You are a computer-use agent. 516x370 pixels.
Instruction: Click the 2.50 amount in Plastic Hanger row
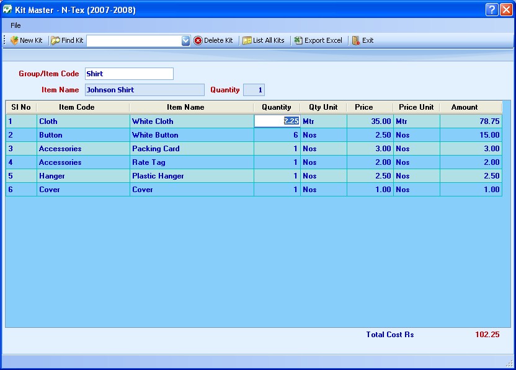471,176
